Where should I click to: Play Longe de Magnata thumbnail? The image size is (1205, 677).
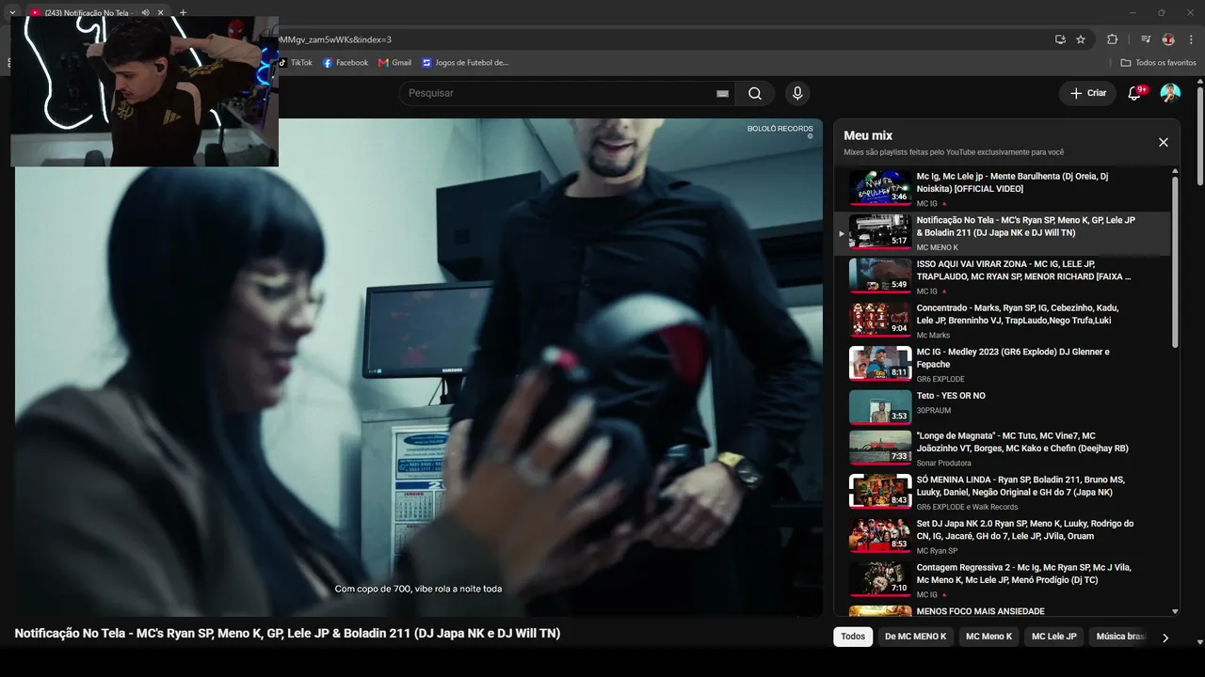[880, 448]
